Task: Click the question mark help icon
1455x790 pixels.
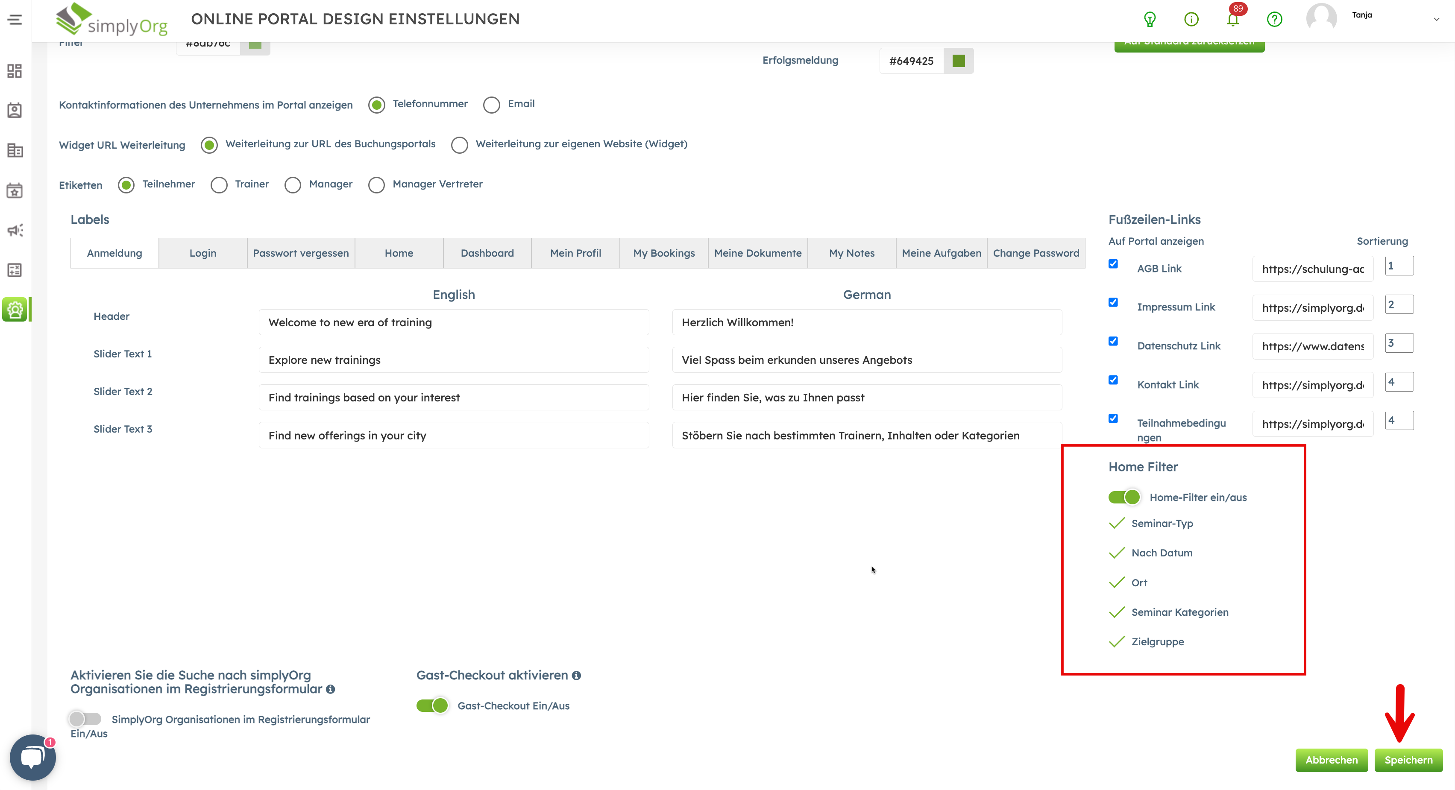Action: point(1274,20)
